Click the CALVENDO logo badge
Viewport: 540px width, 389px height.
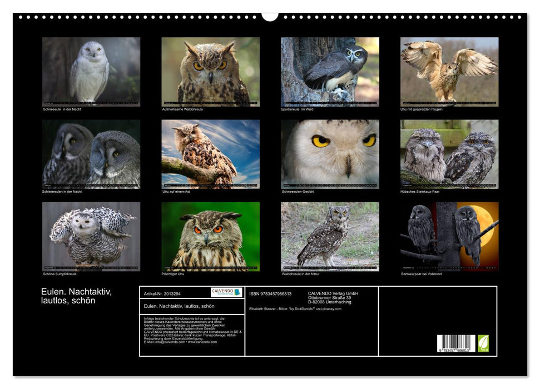226,292
